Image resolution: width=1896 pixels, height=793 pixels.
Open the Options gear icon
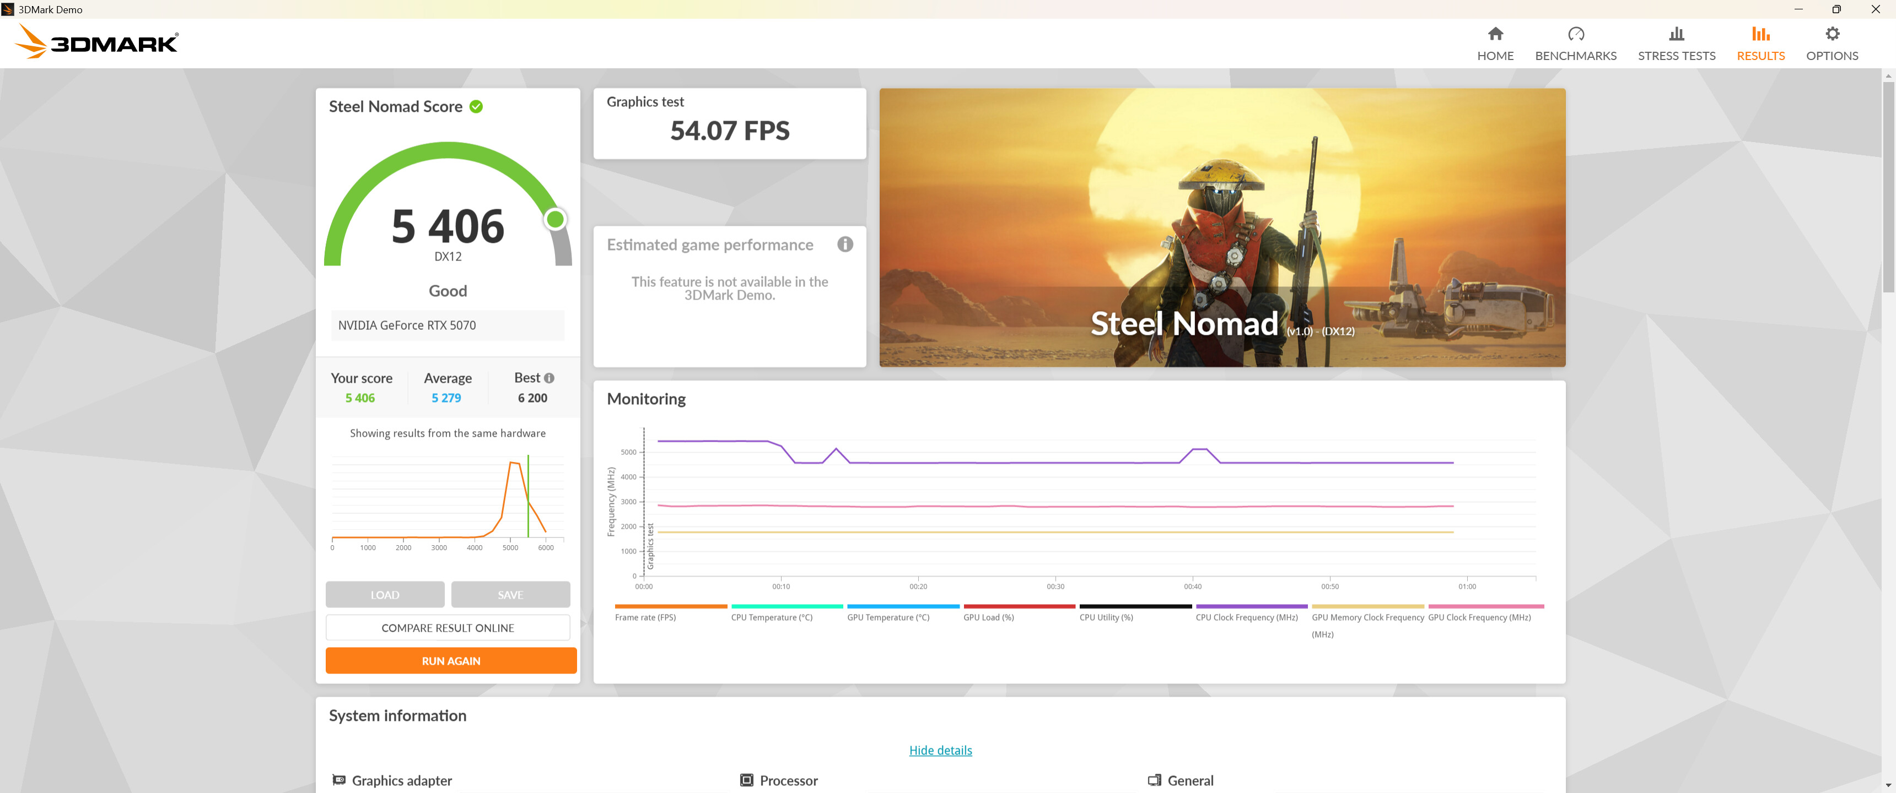coord(1832,34)
